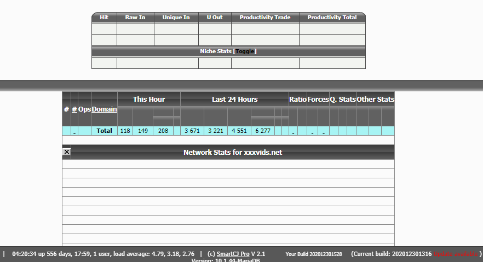483x262 pixels.
Task: Select the U Out column header
Action: point(215,17)
